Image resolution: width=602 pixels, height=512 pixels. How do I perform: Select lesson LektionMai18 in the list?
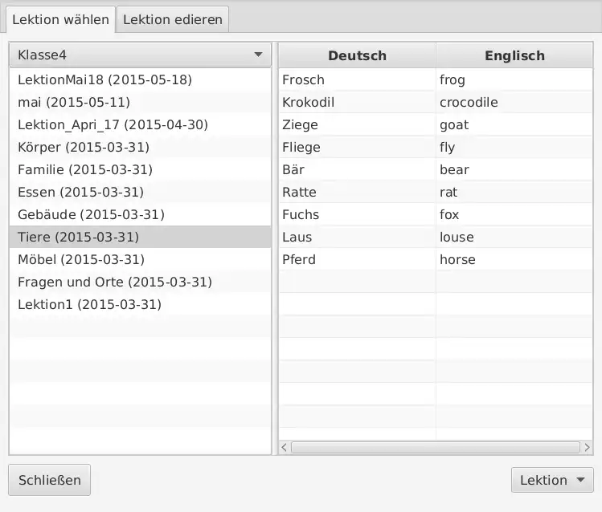pos(104,80)
